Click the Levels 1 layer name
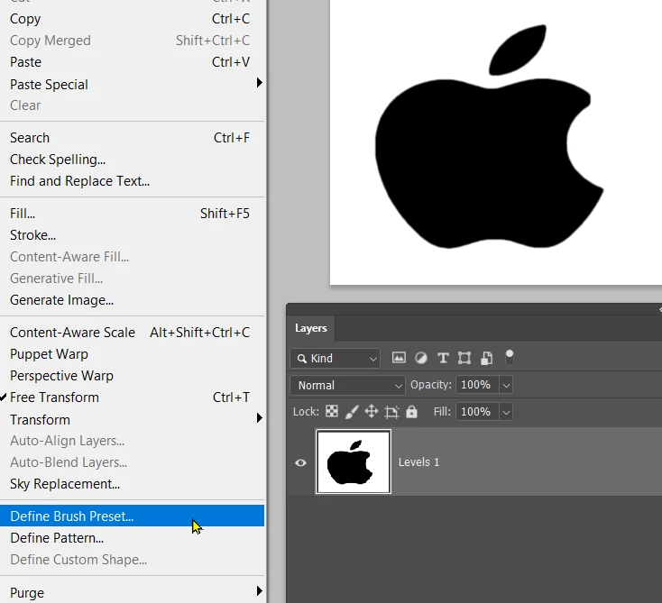Viewport: 662px width, 603px height. coord(418,462)
